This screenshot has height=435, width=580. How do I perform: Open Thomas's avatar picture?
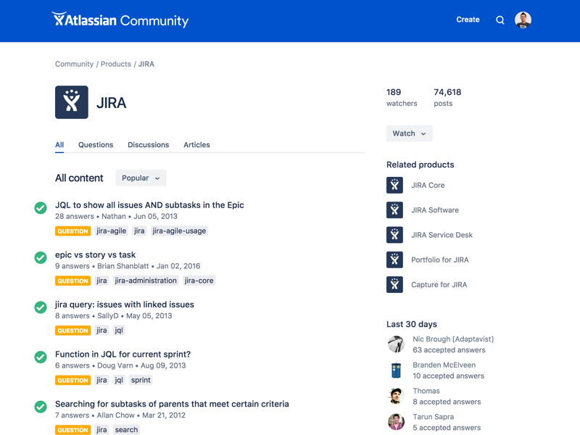point(396,396)
